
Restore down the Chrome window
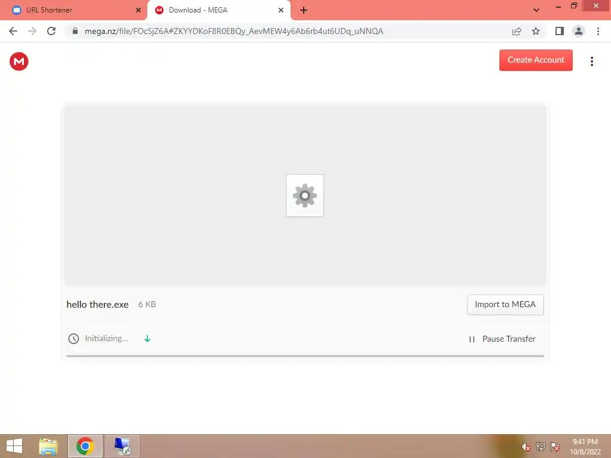coord(573,6)
